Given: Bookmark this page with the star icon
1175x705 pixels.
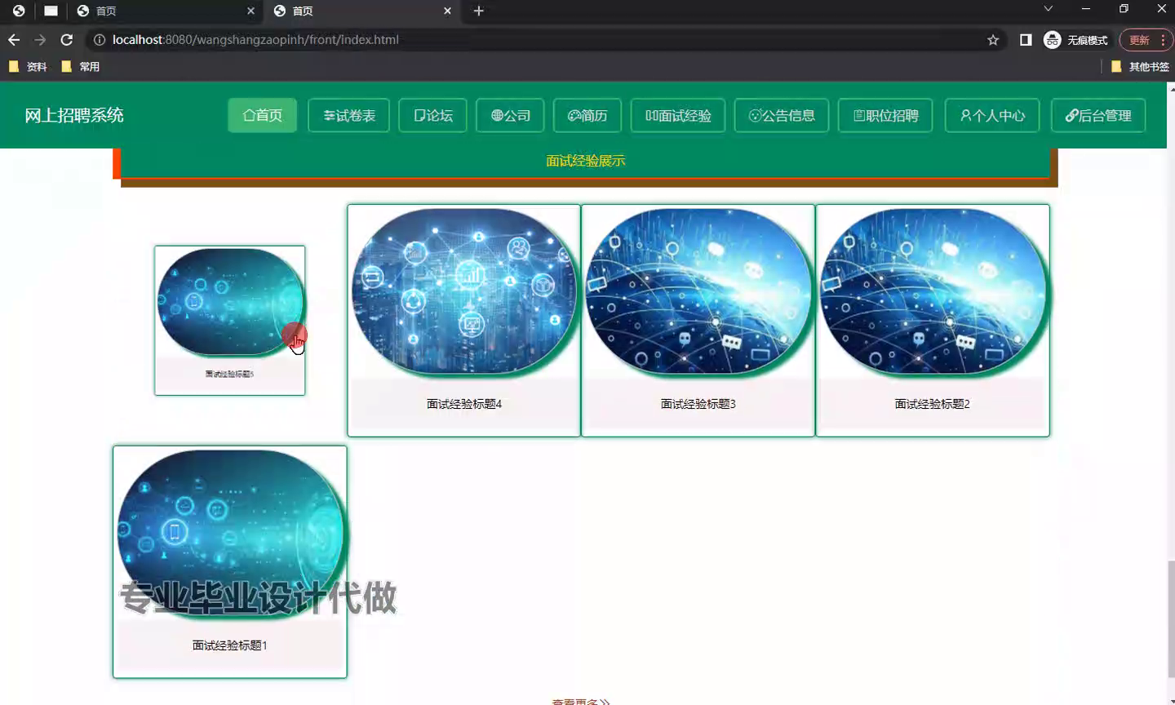Looking at the screenshot, I should tap(993, 40).
